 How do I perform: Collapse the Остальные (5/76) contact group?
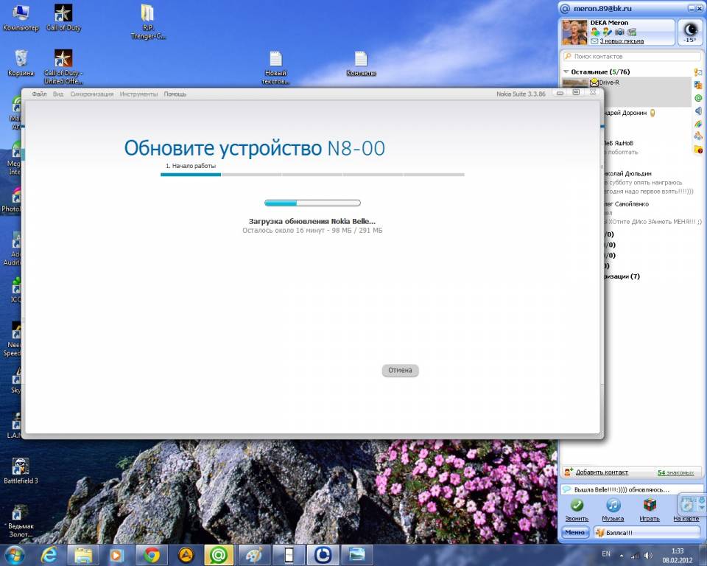click(566, 71)
